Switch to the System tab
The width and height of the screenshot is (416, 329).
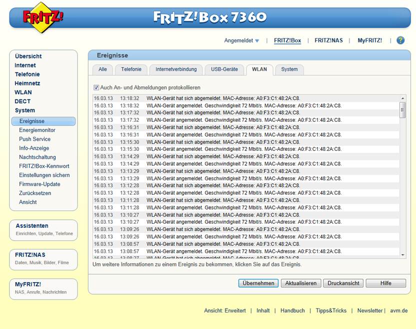coord(289,69)
